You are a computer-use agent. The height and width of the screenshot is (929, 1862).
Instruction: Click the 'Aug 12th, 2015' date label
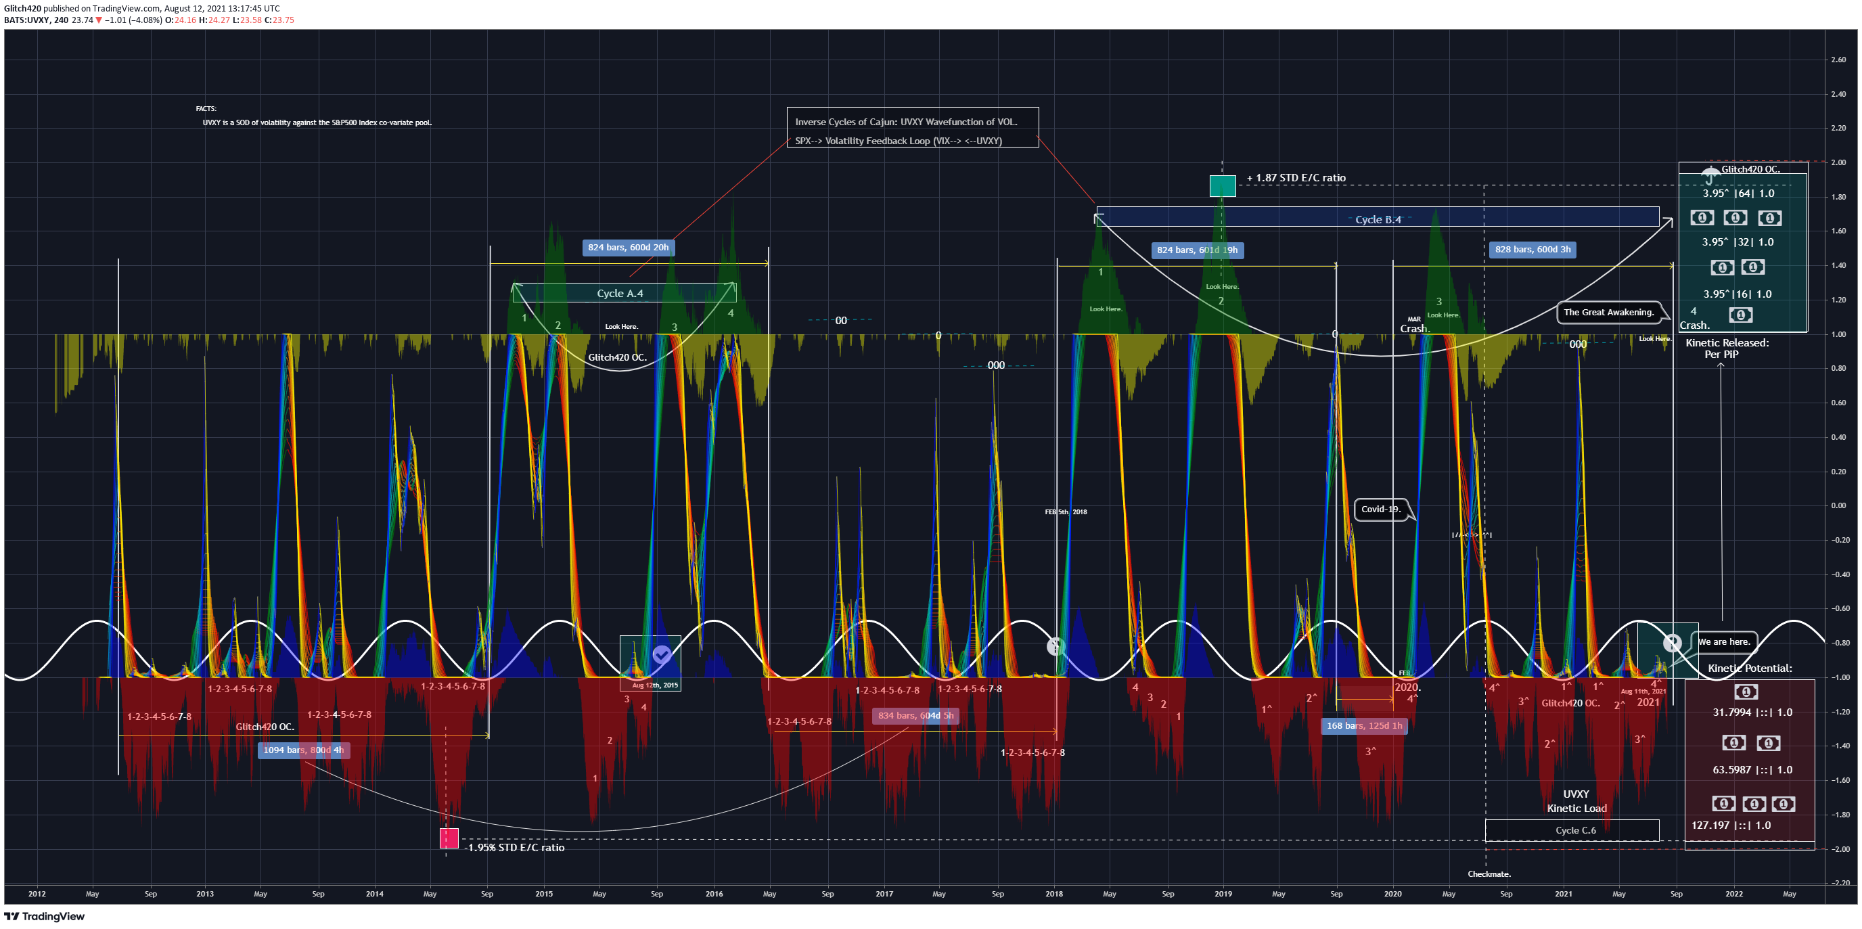click(x=655, y=685)
